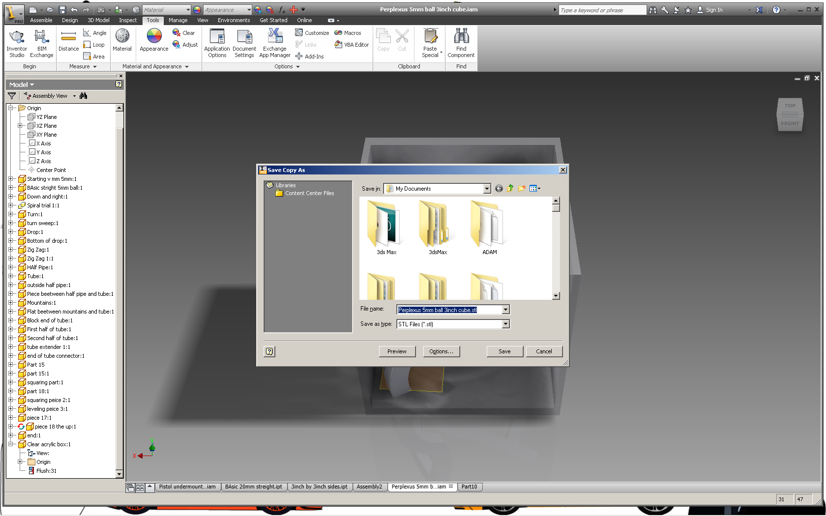
Task: Open BAsic 20mm streight.ipt document tab
Action: click(x=254, y=487)
